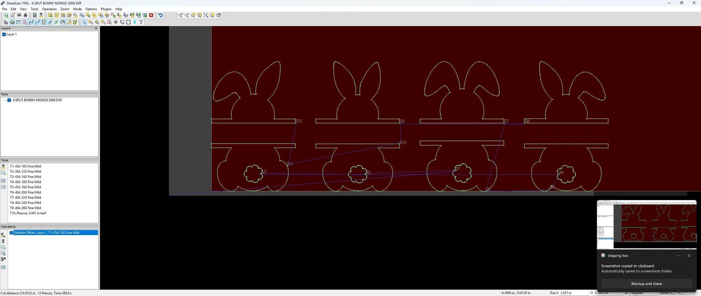Click the Zoom out magnifier icon
Image resolution: width=701 pixels, height=296 pixels.
tap(187, 15)
